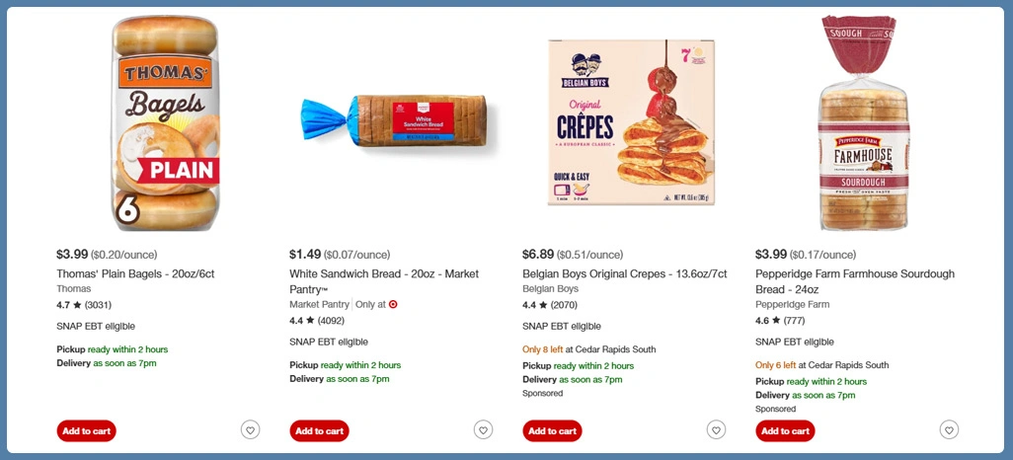Open Belgian Boys Original Crepes title link
This screenshot has width=1013, height=460.
pos(624,273)
